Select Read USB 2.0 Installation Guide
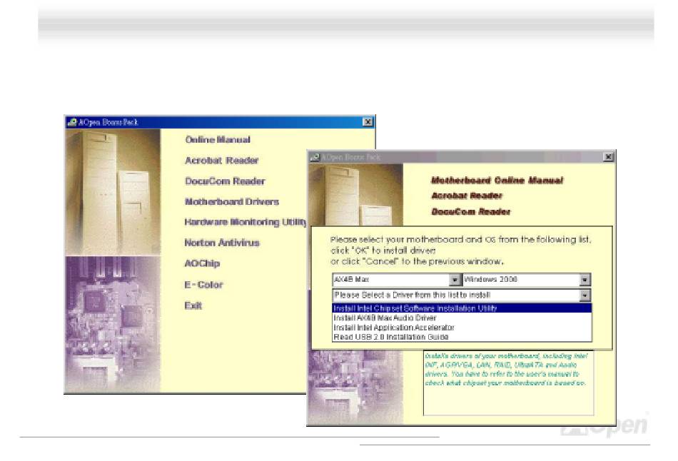Image resolution: width=678 pixels, height=461 pixels. click(x=462, y=337)
